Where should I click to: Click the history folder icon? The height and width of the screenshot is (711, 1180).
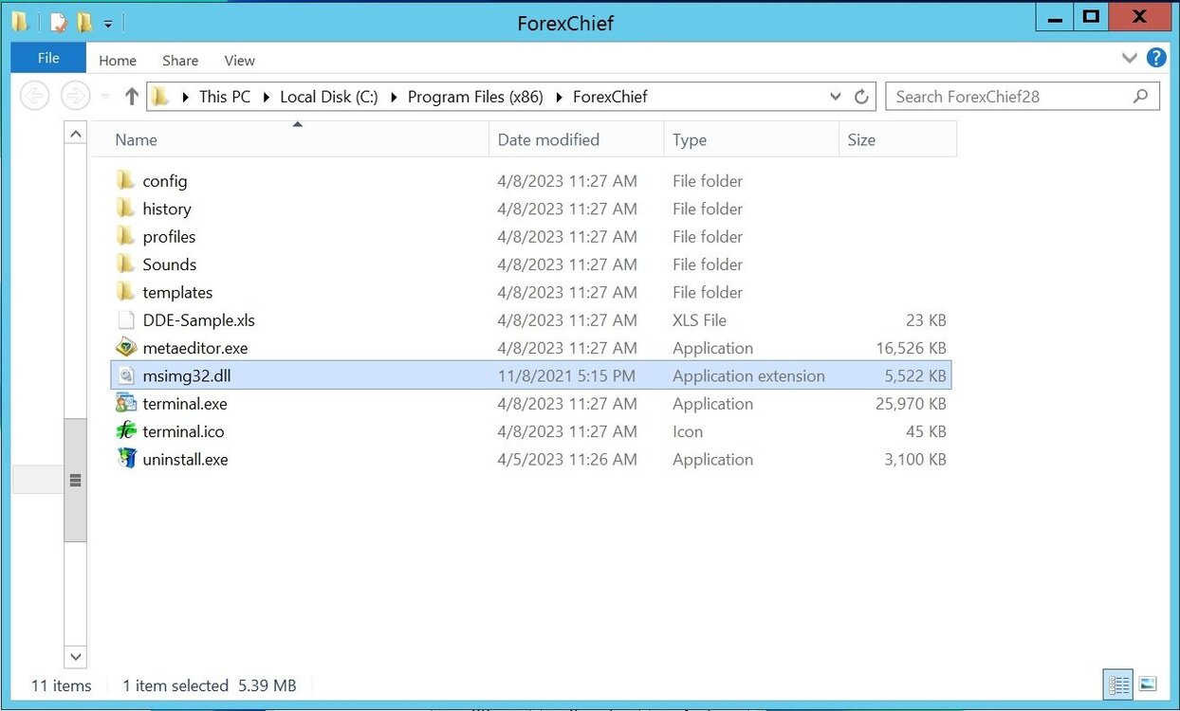pos(125,208)
